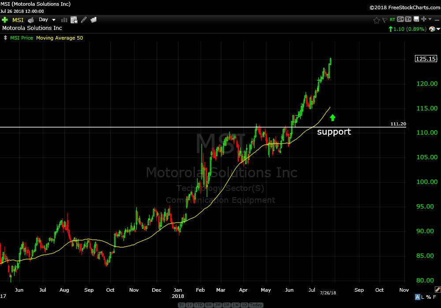This screenshot has width=441, height=308.
Task: Open the folder icon in the toolbar
Action: (93, 20)
